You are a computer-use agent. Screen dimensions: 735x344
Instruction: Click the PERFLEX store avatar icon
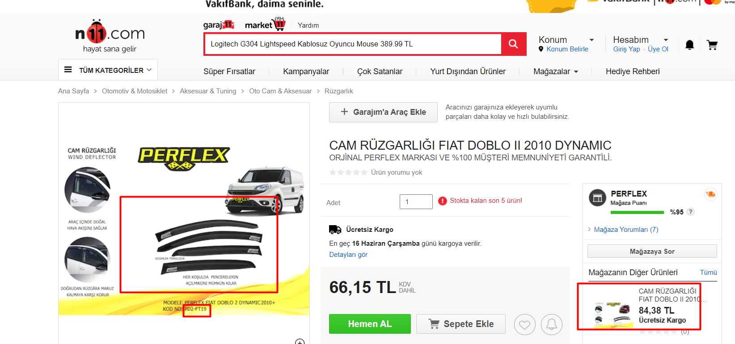[x=597, y=197]
